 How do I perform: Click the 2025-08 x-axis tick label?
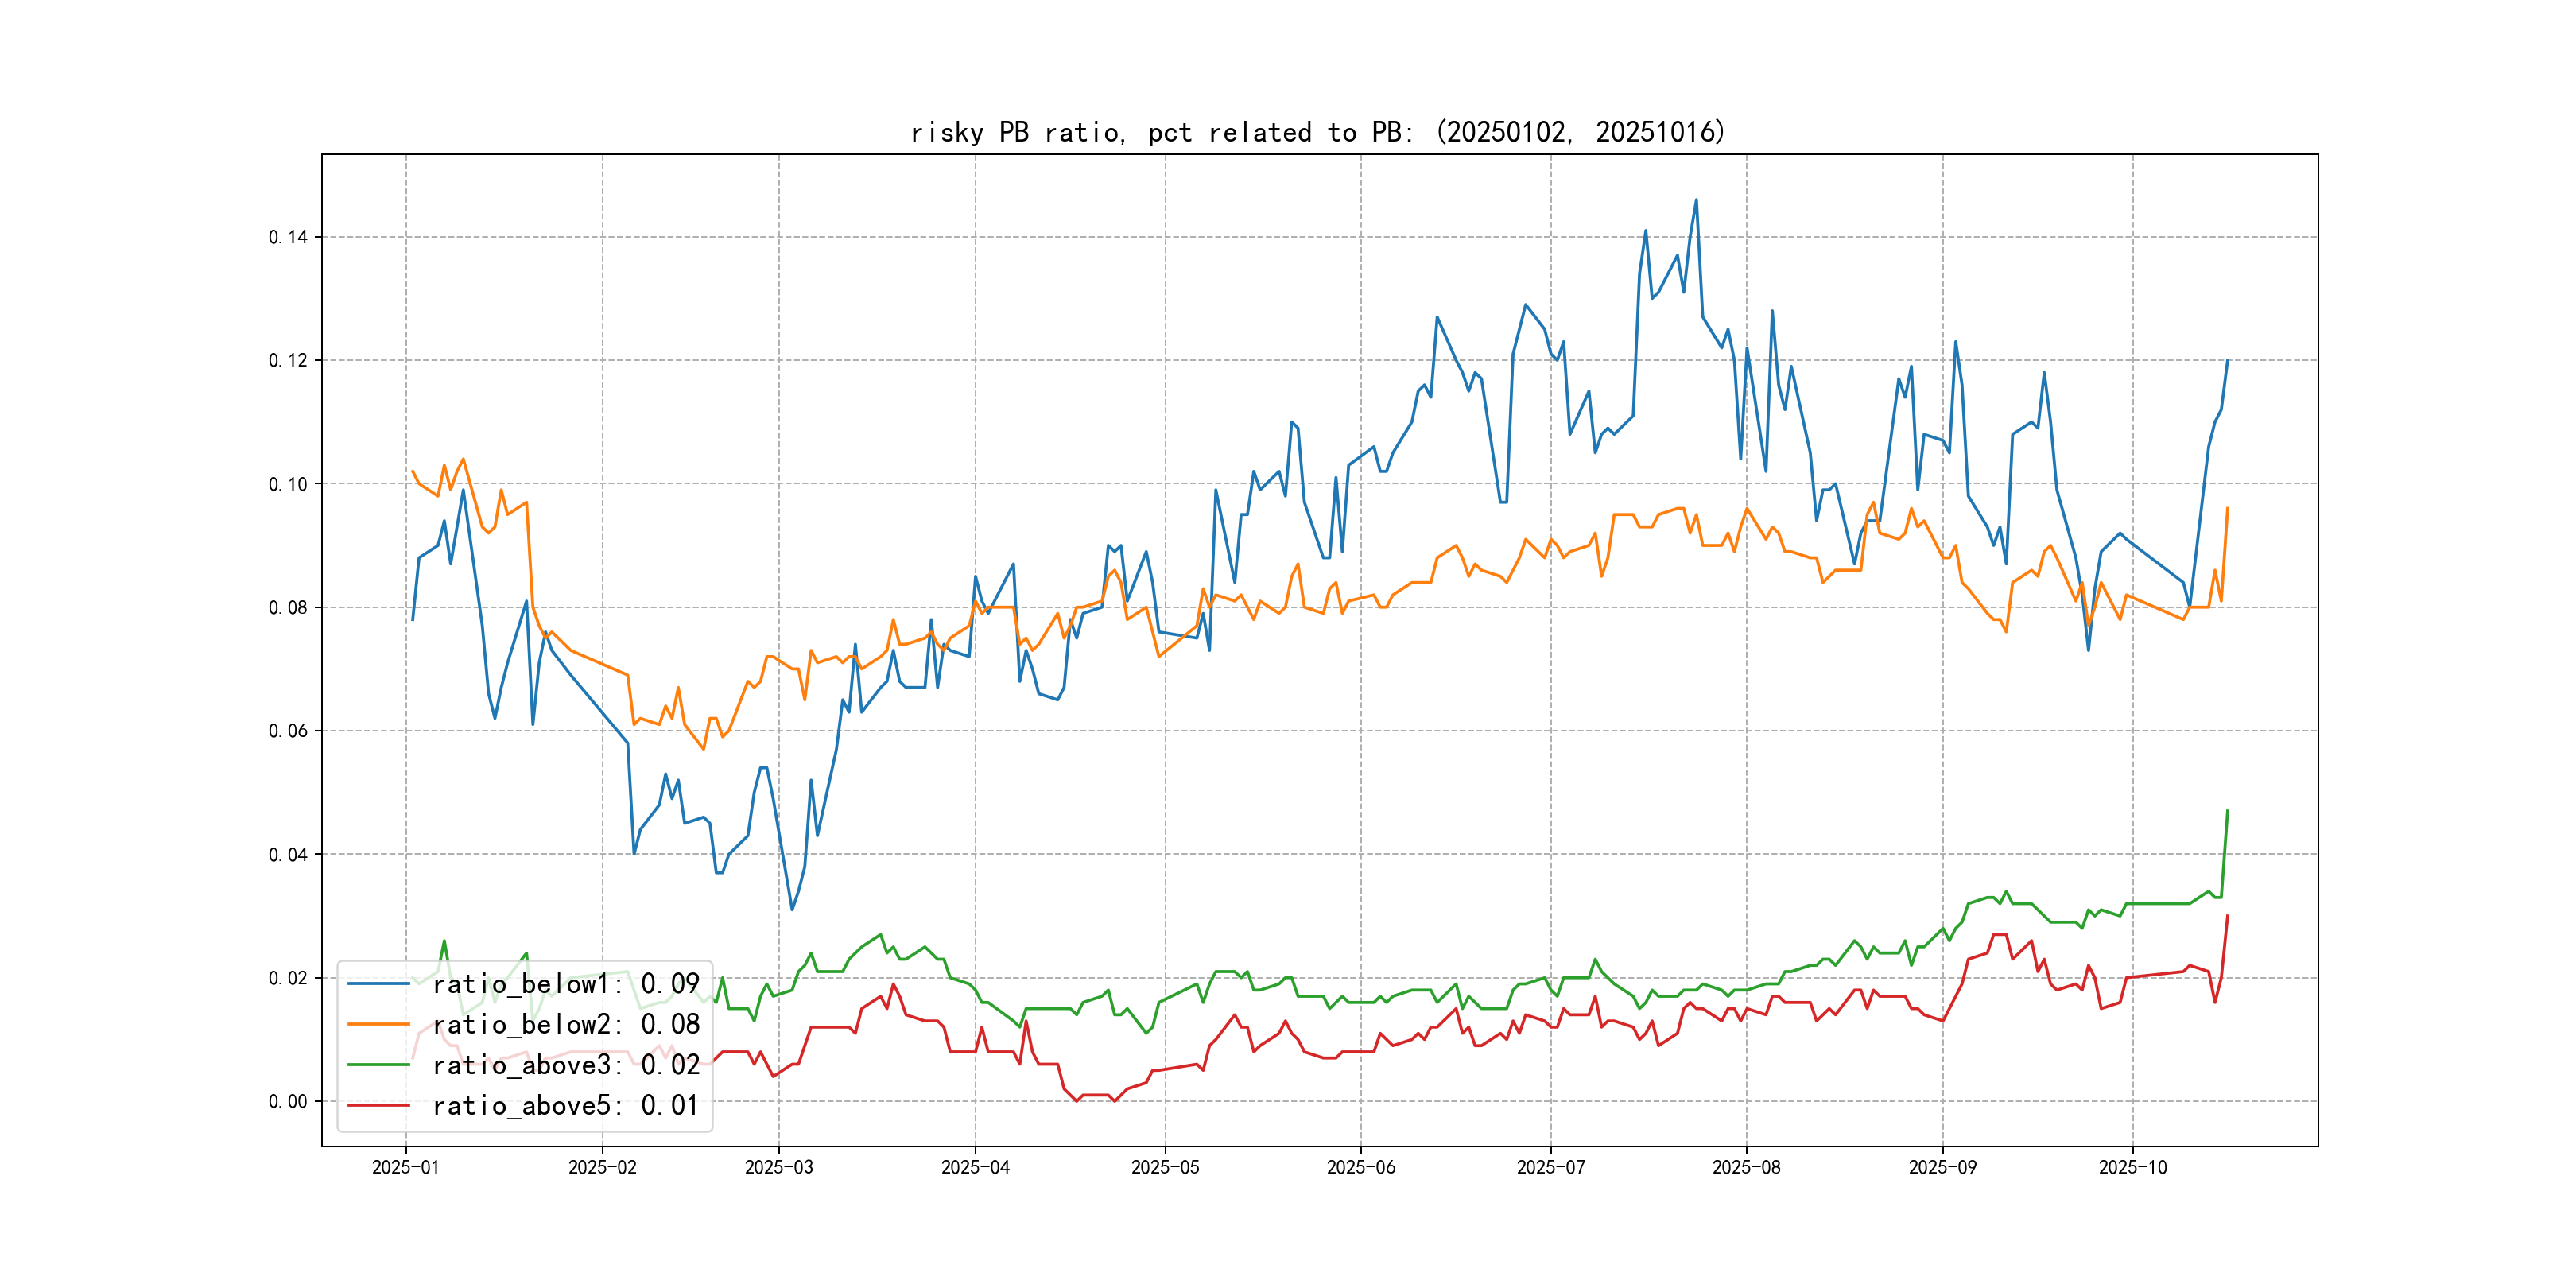click(x=1746, y=1167)
